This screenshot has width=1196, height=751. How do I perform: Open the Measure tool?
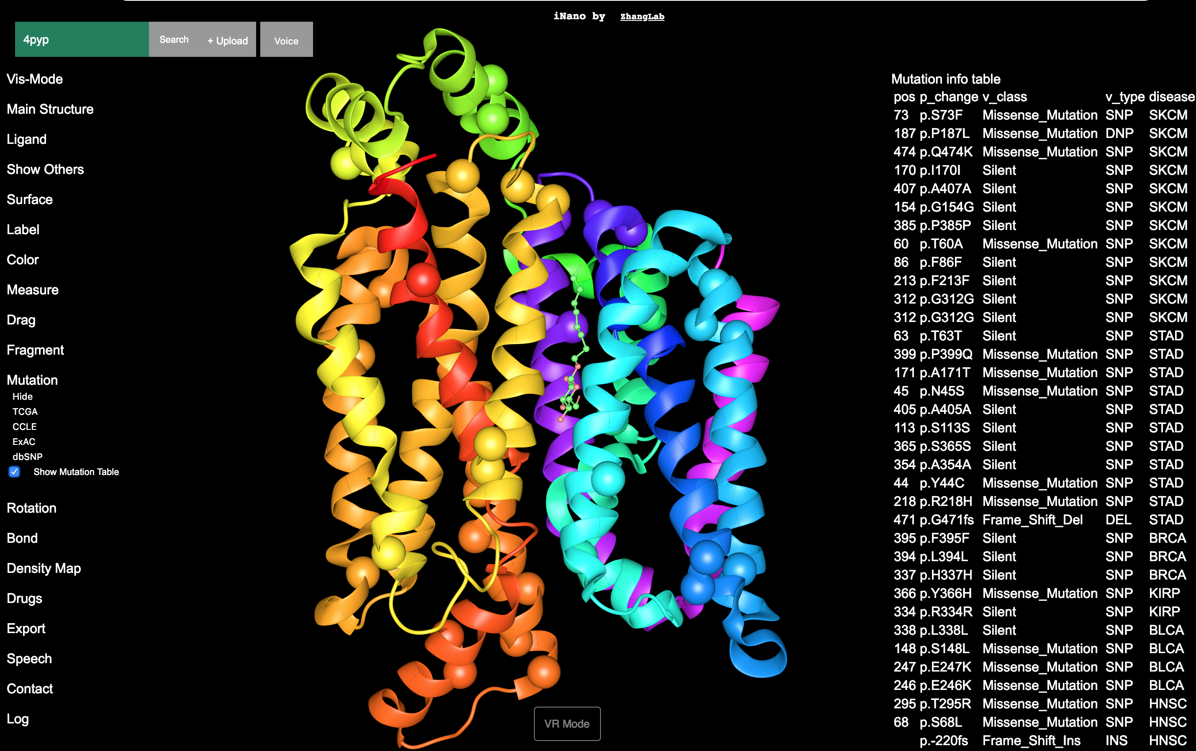[x=32, y=289]
